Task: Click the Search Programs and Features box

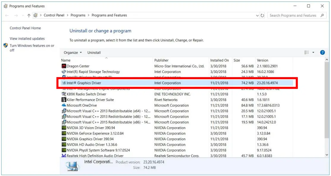Action: point(293,15)
